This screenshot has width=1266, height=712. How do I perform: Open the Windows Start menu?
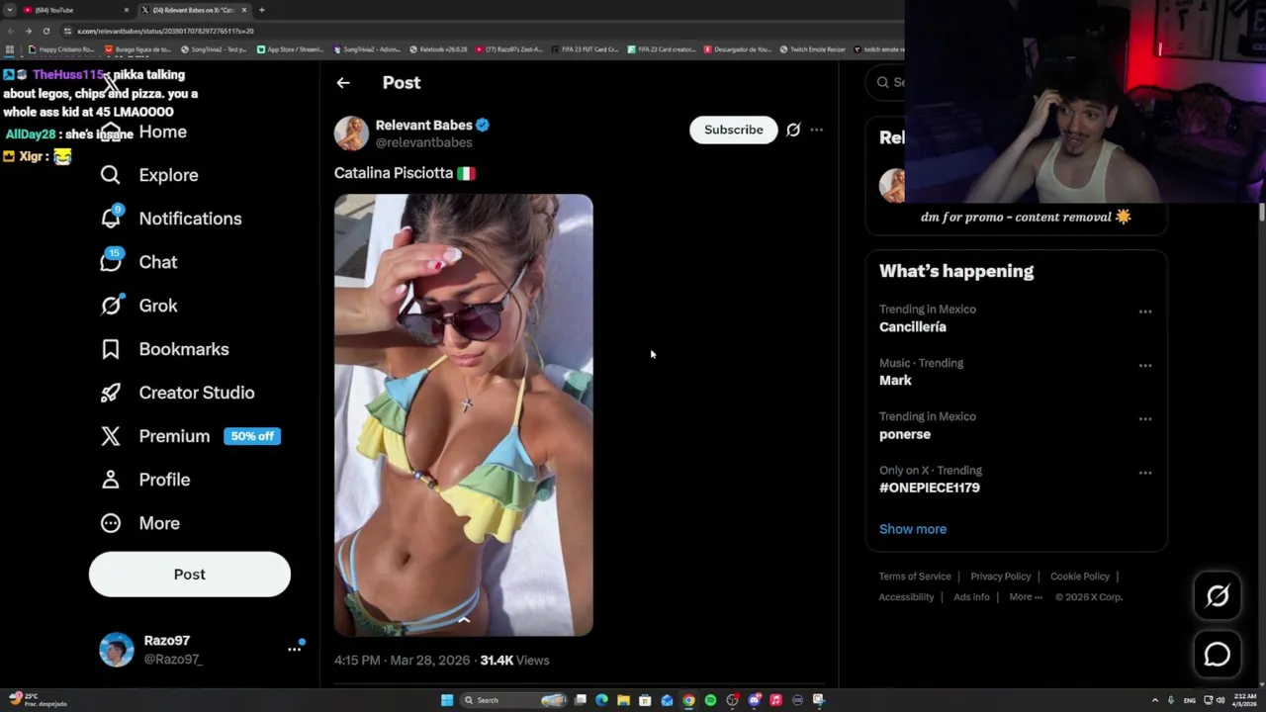point(447,700)
